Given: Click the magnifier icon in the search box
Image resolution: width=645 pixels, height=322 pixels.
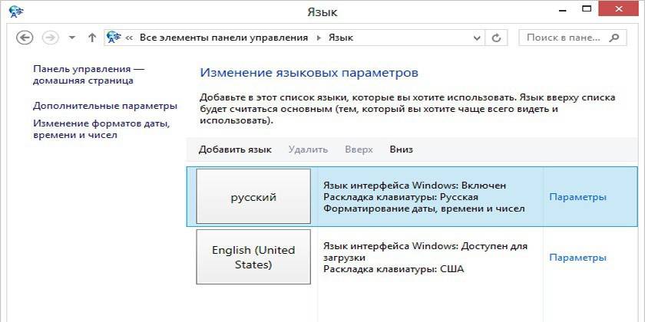Looking at the screenshot, I should pyautogui.click(x=614, y=38).
